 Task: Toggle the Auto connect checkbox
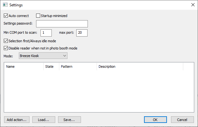pos(6,16)
